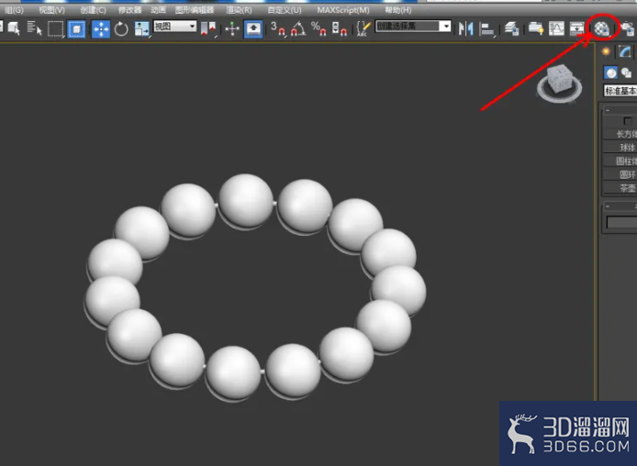Open Curve Editor
637x466 pixels.
point(556,28)
